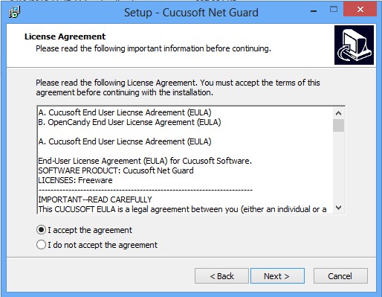Image resolution: width=382 pixels, height=297 pixels.
Task: Click the license scrollbar up arrow
Action: pos(338,113)
